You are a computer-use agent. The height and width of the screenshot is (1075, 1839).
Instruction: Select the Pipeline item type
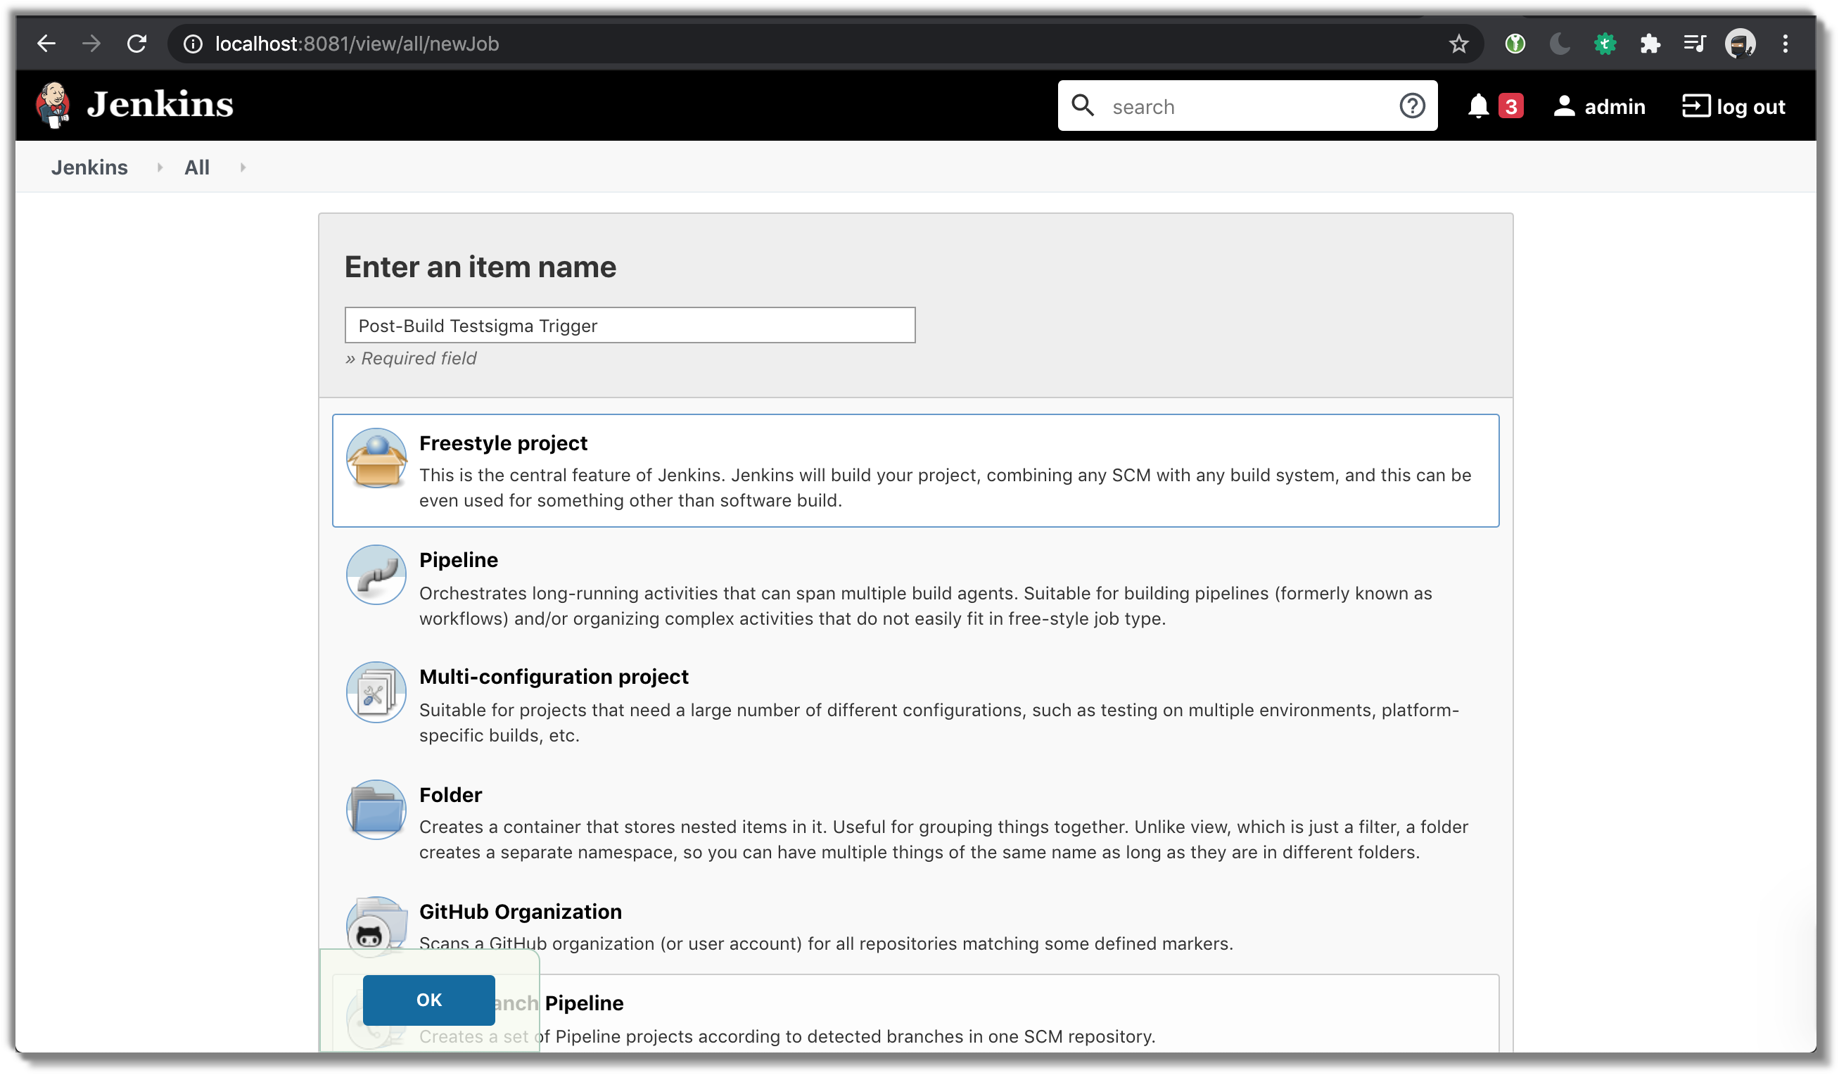pyautogui.click(x=458, y=560)
